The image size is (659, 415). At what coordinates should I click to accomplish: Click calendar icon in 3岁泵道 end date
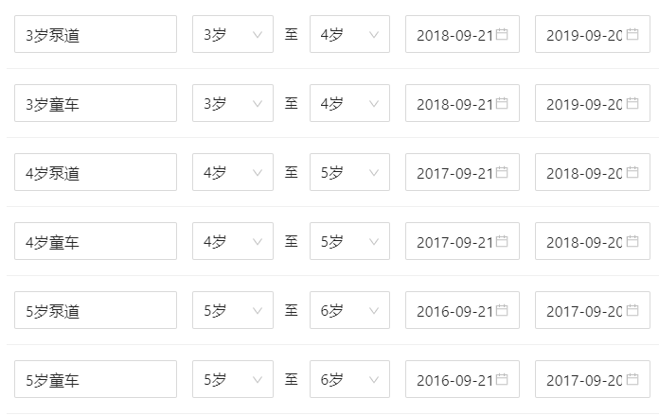pyautogui.click(x=632, y=34)
